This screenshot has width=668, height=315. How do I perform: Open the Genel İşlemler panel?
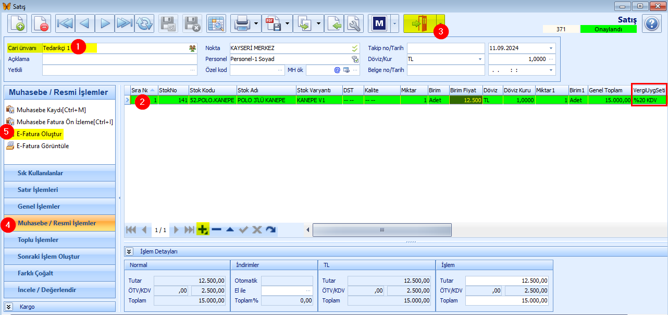pos(59,207)
